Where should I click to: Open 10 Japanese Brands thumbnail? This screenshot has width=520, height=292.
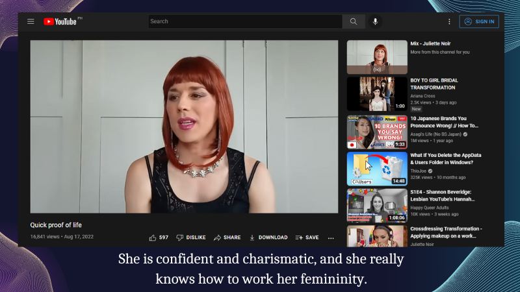tap(377, 132)
